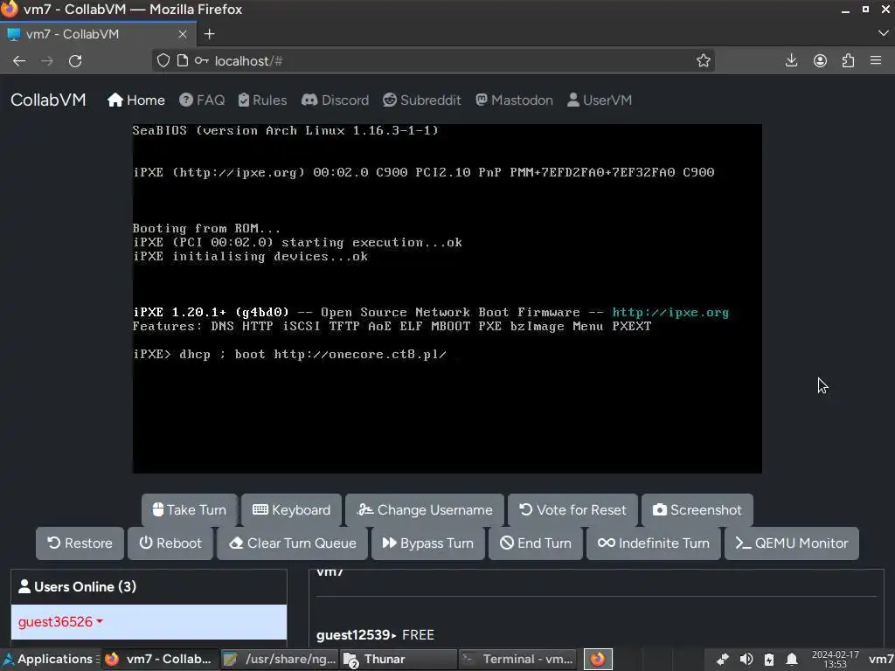Close the vm7 - CollabVM tab
Screen dimensions: 895x671
click(x=183, y=34)
